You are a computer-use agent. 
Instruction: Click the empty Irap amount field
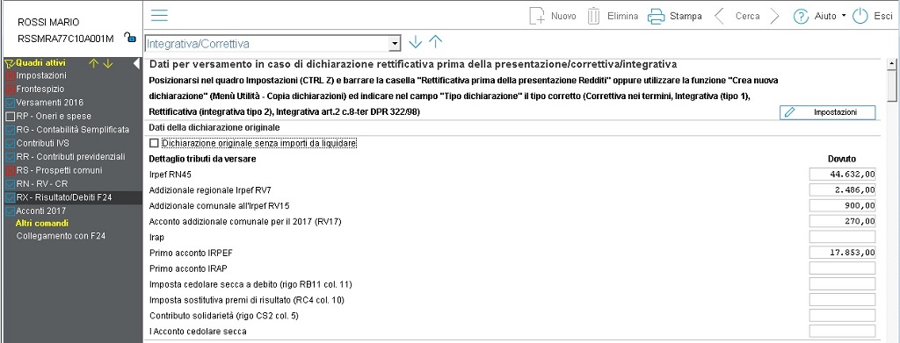pyautogui.click(x=842, y=237)
